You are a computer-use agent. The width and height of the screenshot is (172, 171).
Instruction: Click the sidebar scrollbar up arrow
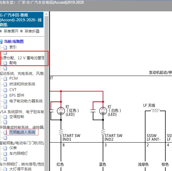(x=46, y=14)
